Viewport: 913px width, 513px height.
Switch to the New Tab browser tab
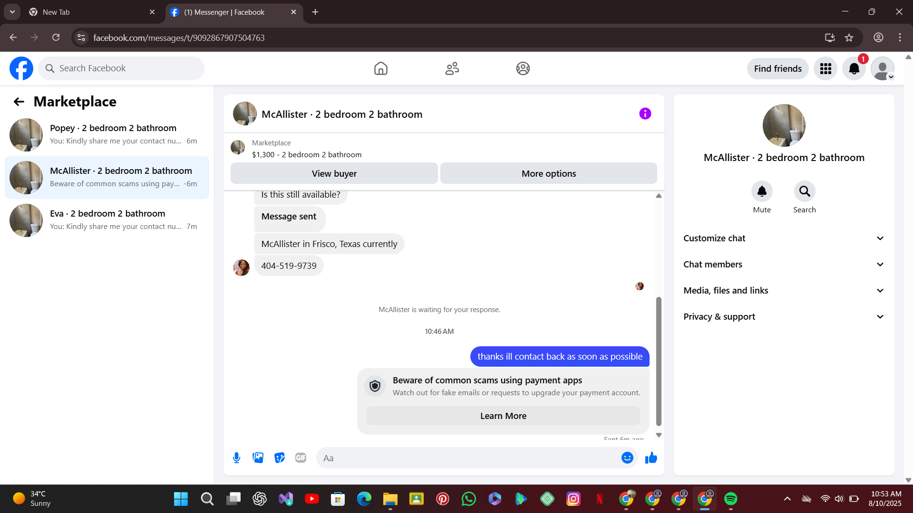pyautogui.click(x=92, y=12)
